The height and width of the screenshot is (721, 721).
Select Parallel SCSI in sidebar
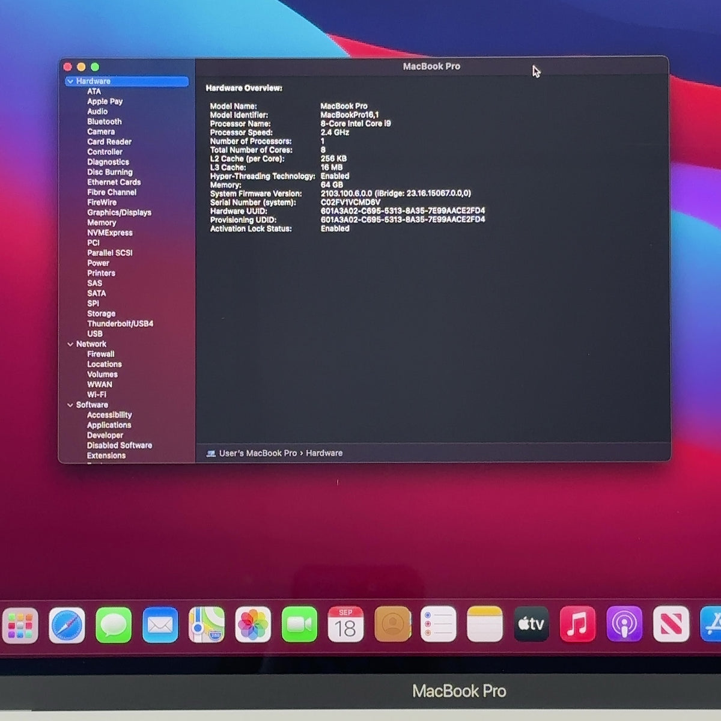pyautogui.click(x=109, y=253)
